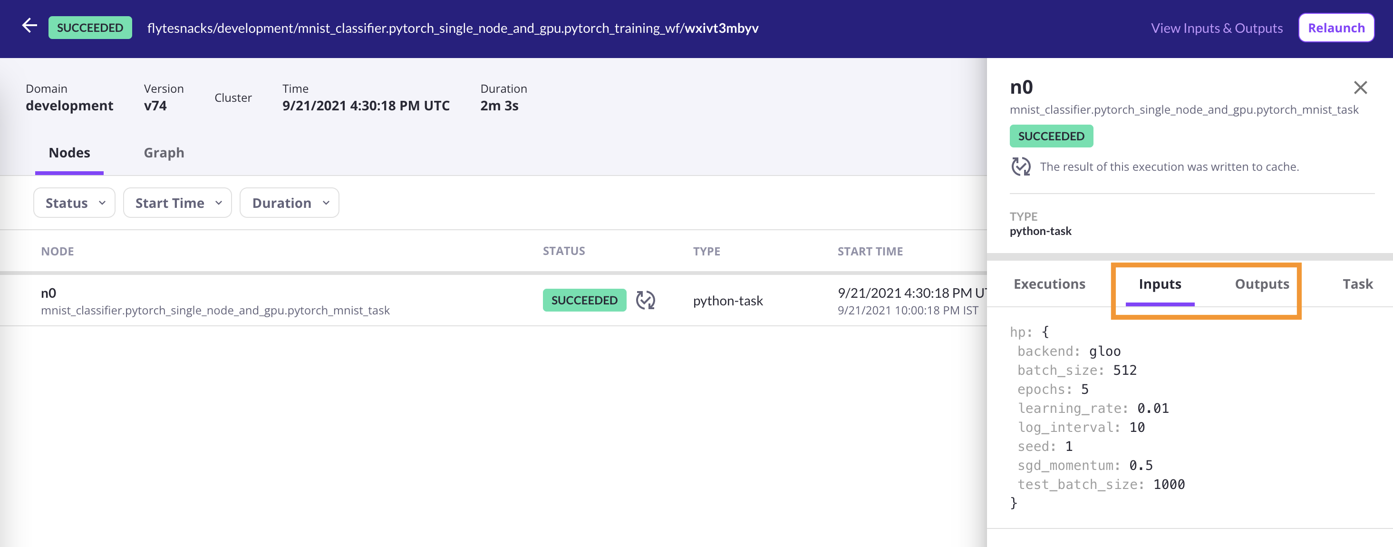Image resolution: width=1393 pixels, height=547 pixels.
Task: Open View Inputs & Outputs link
Action: pos(1216,28)
